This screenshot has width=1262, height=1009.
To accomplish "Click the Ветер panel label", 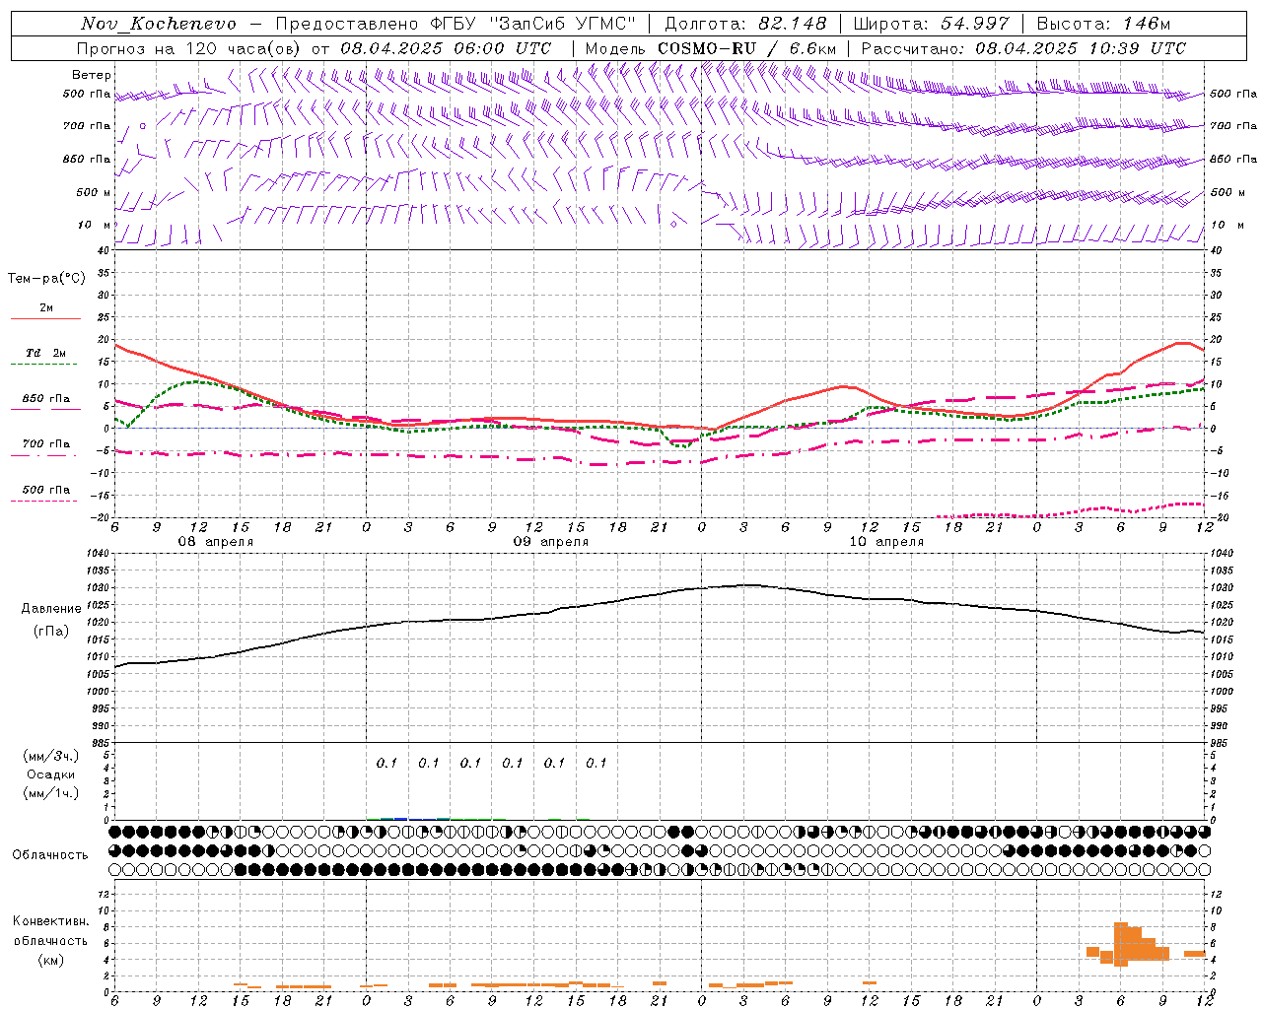I will (92, 75).
